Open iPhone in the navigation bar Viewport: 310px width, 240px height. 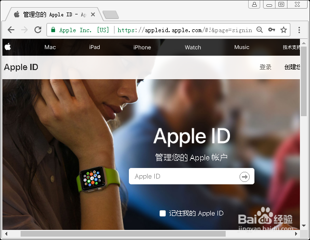click(x=142, y=48)
